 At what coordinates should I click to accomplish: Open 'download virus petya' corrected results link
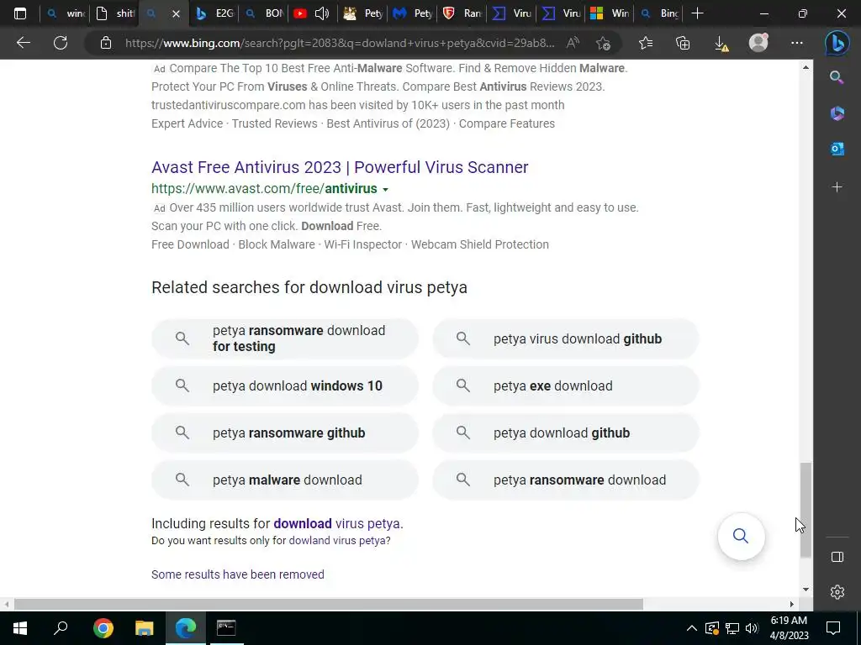pyautogui.click(x=337, y=523)
